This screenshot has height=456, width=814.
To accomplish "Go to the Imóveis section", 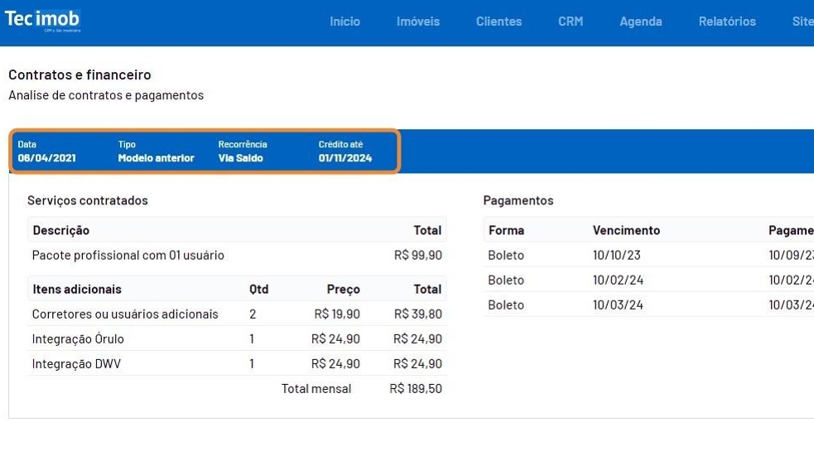I will [418, 22].
